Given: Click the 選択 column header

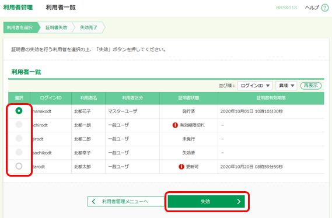Looking at the screenshot, I should pyautogui.click(x=19, y=98).
